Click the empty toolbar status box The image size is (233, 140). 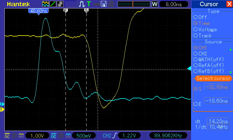(x=71, y=4)
